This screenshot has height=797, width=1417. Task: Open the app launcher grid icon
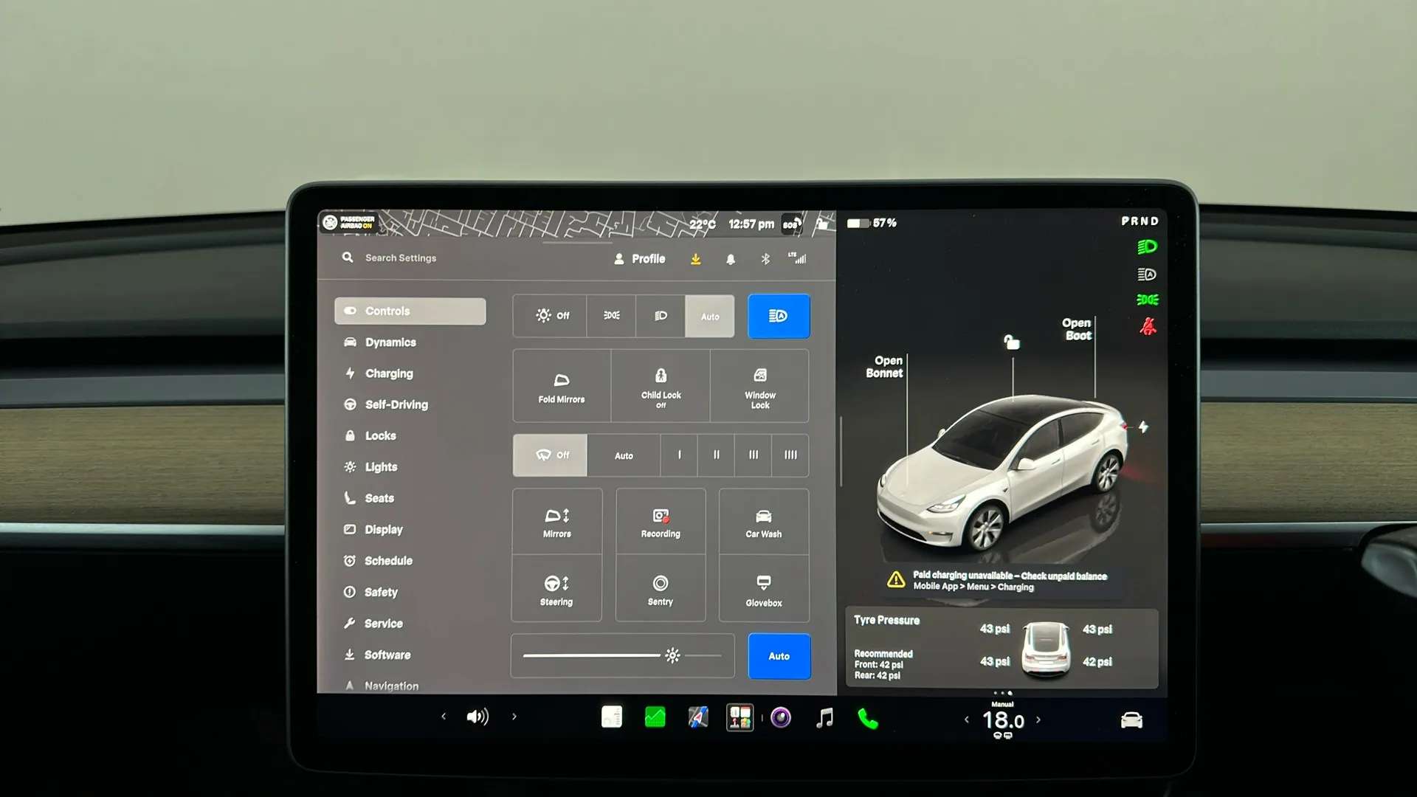click(740, 717)
